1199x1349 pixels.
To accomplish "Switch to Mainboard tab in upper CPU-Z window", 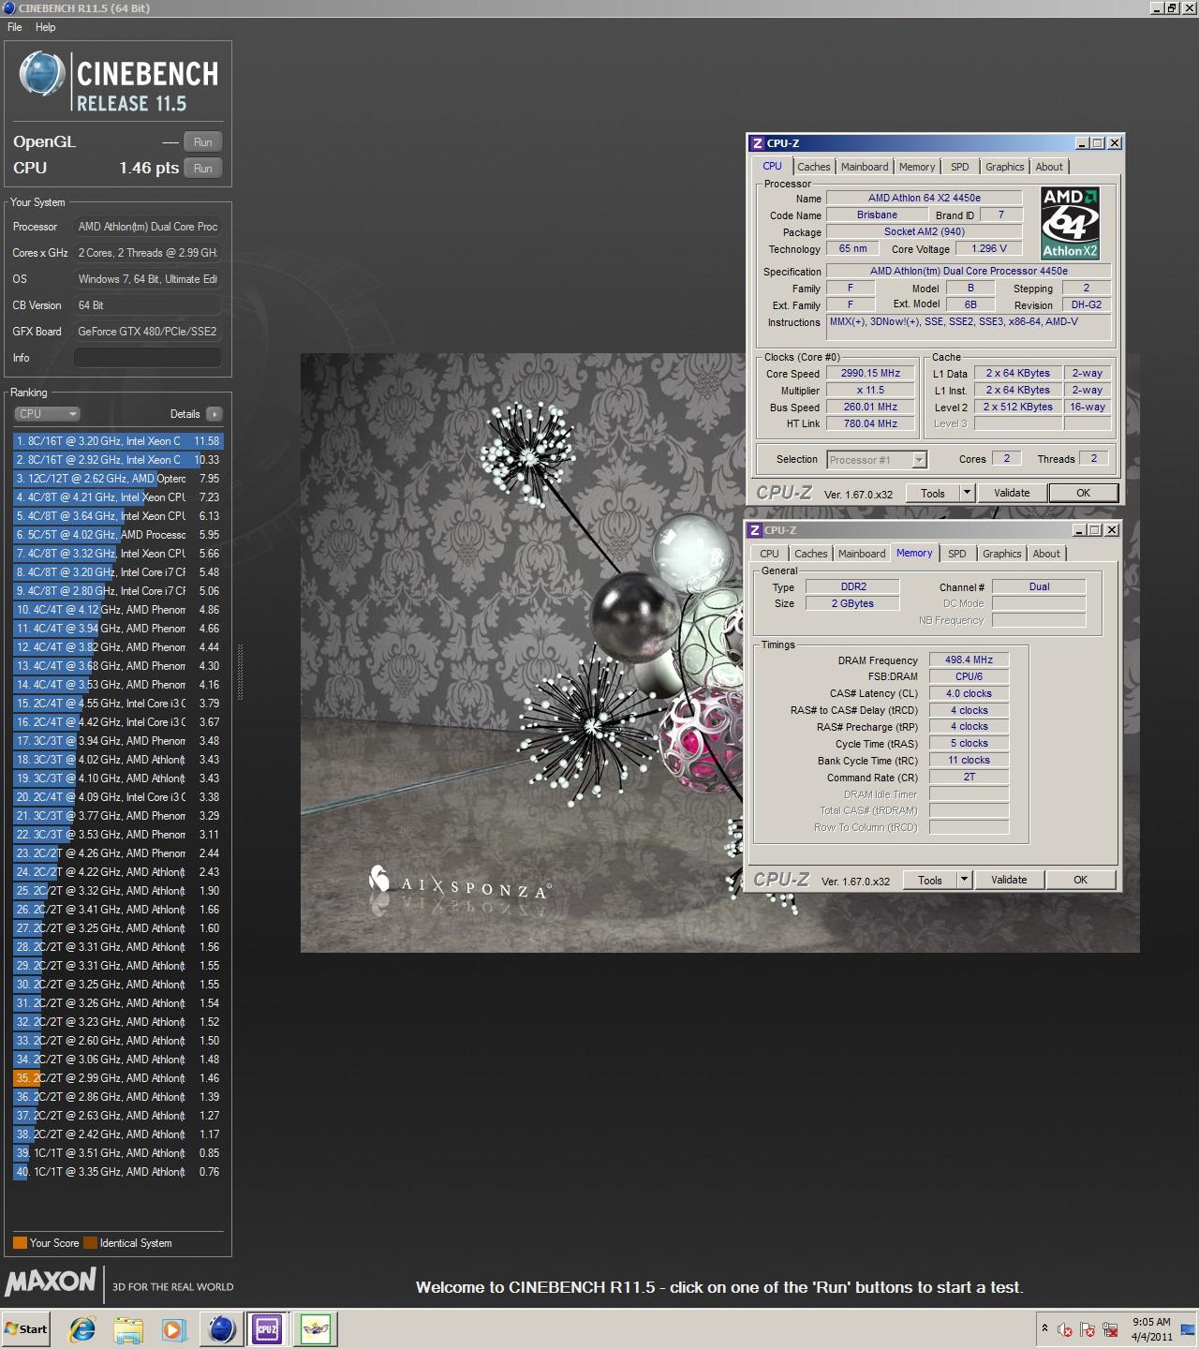I will click(x=865, y=167).
